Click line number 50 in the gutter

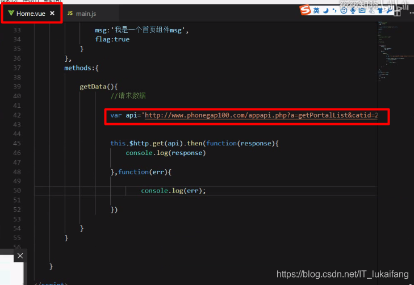click(x=17, y=191)
